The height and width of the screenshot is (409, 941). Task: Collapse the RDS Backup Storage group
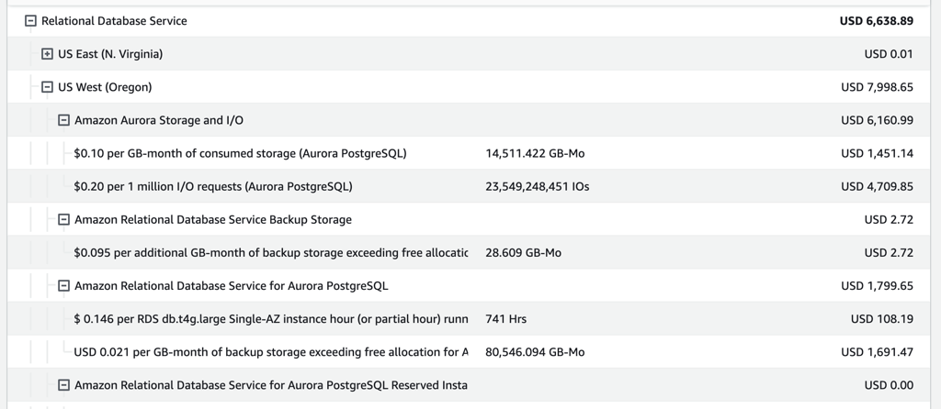click(x=64, y=220)
